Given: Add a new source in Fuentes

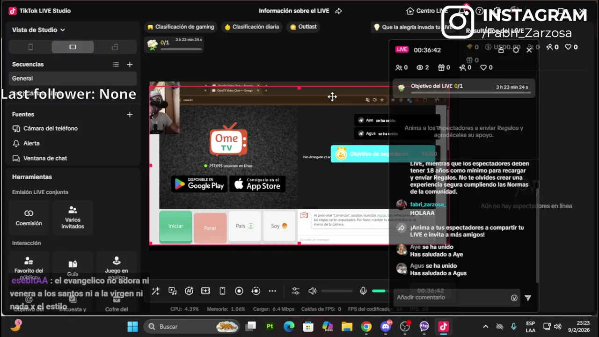Looking at the screenshot, I should pyautogui.click(x=130, y=114).
